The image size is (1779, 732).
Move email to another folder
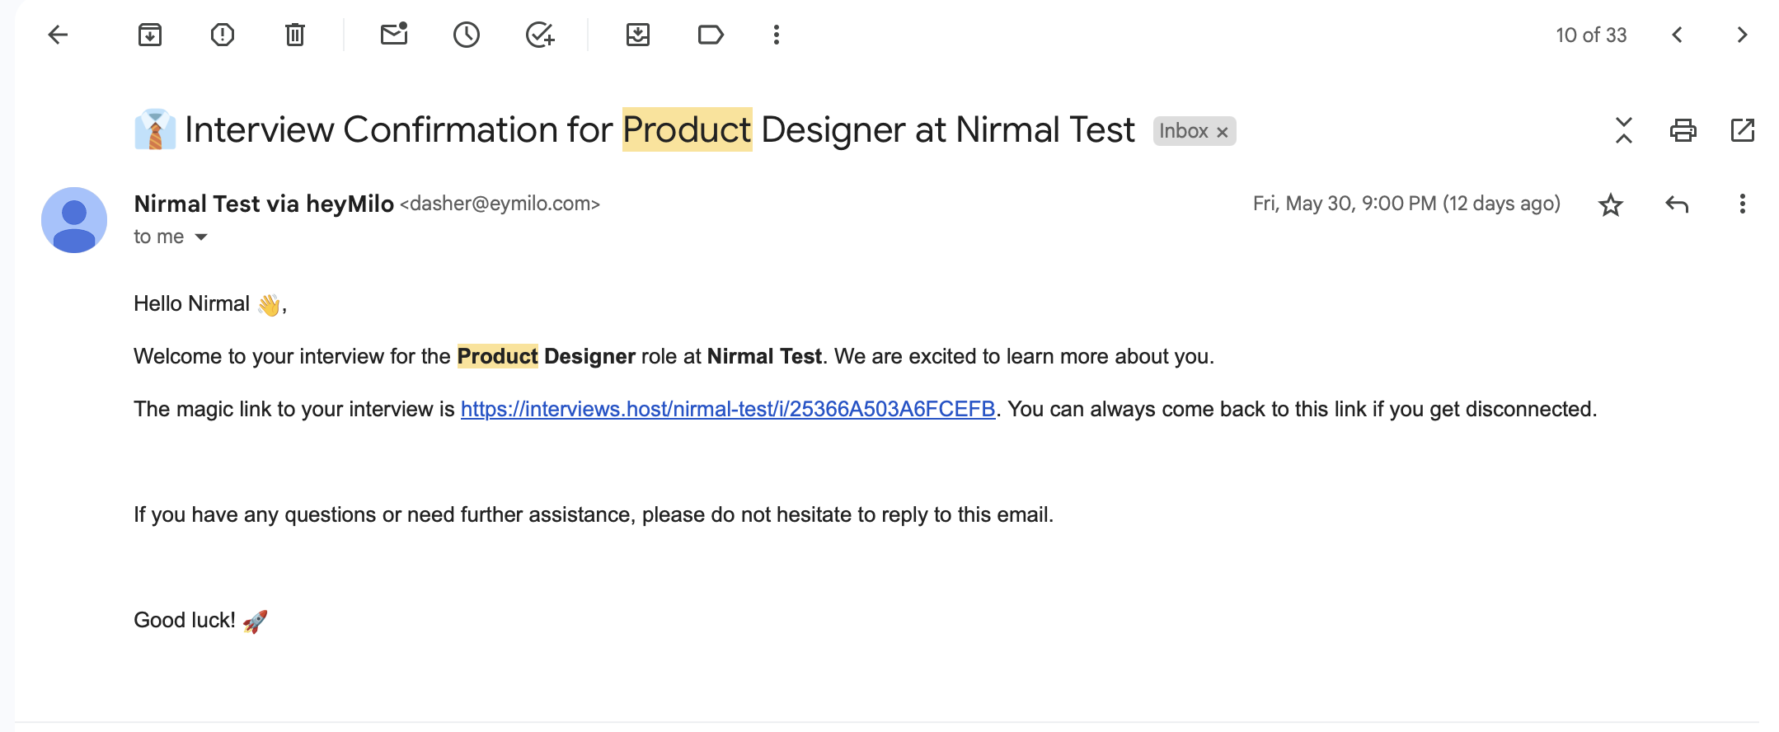click(638, 35)
